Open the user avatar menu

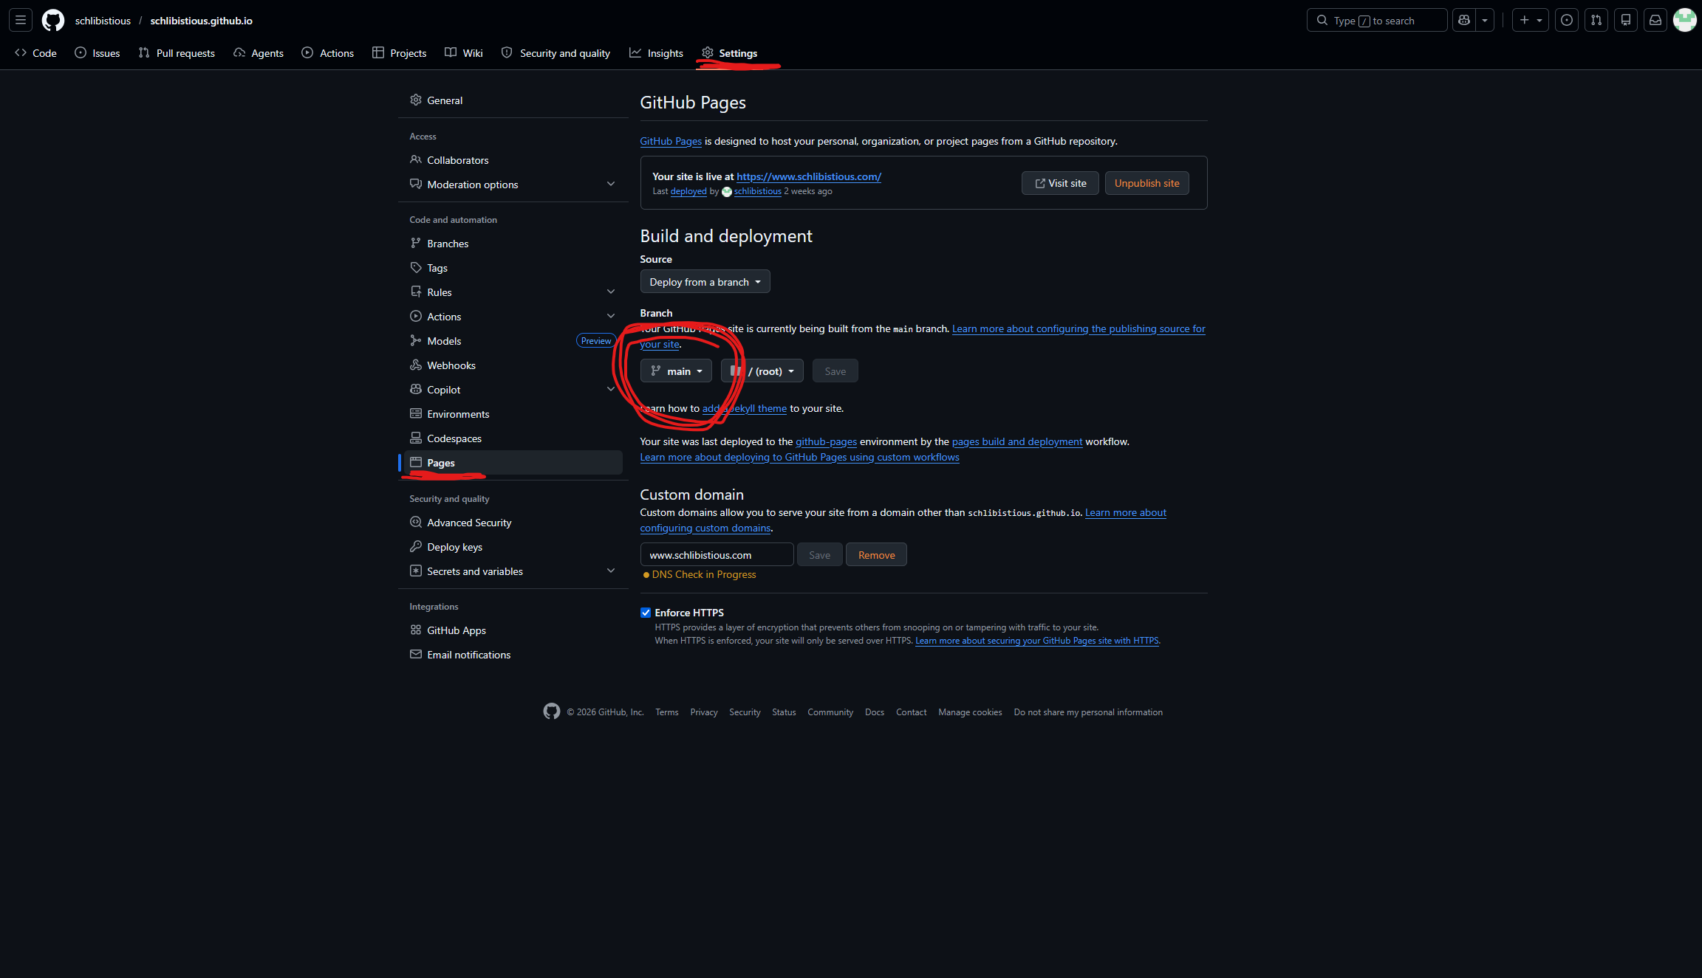tap(1684, 20)
